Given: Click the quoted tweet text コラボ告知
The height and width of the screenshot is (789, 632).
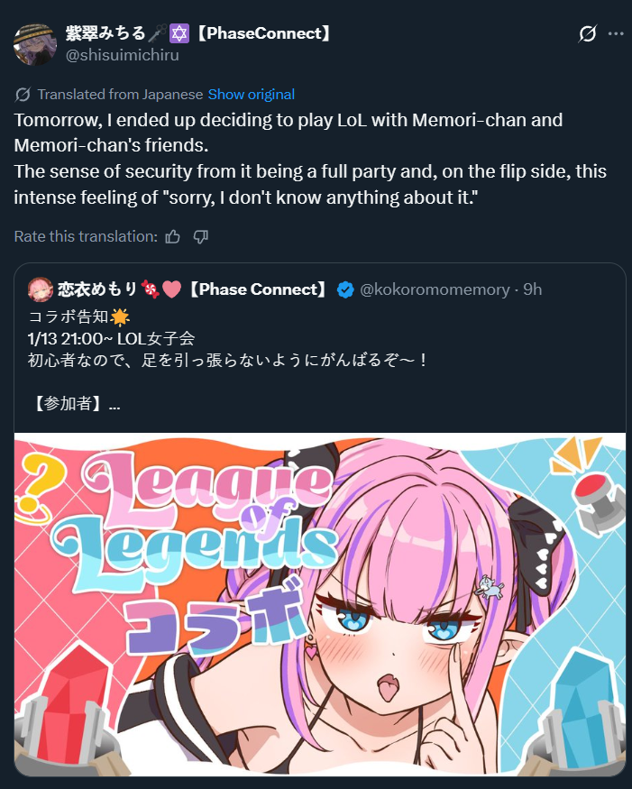Looking at the screenshot, I should [x=69, y=317].
